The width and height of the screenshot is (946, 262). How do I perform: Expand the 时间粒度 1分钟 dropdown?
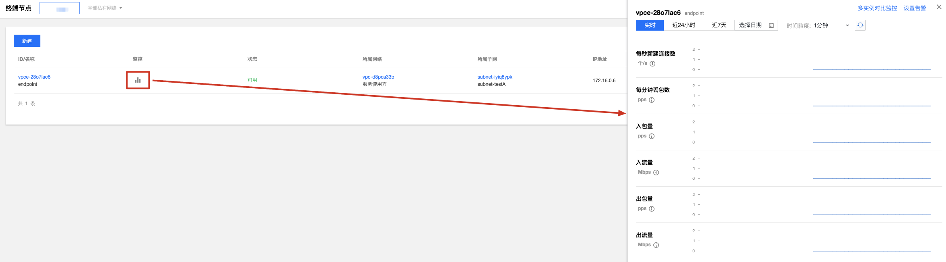[x=831, y=25]
